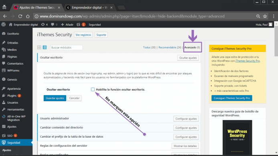Select the Ajustes de iThemes Security tab
The height and width of the screenshot is (156, 278).
pos(37,8)
